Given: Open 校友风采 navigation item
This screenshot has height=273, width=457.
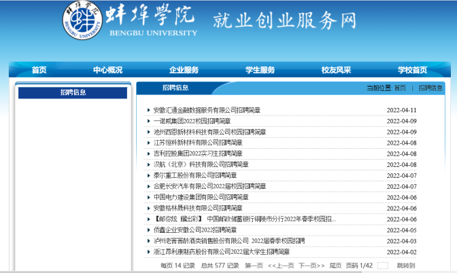Looking at the screenshot, I should pos(336,70).
